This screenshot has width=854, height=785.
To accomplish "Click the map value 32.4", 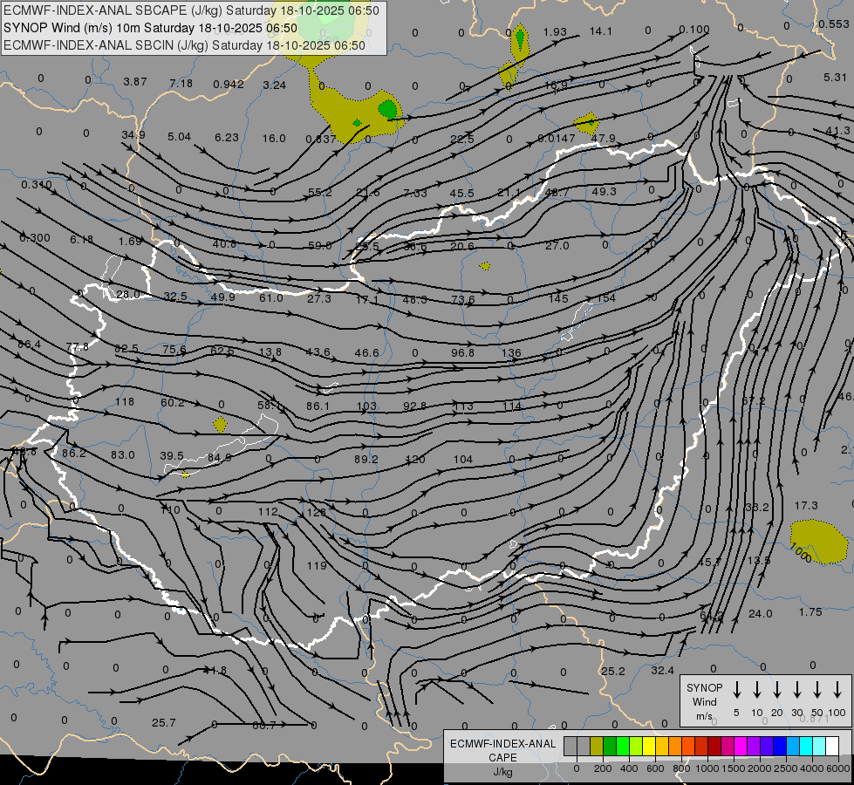I will pyautogui.click(x=663, y=671).
